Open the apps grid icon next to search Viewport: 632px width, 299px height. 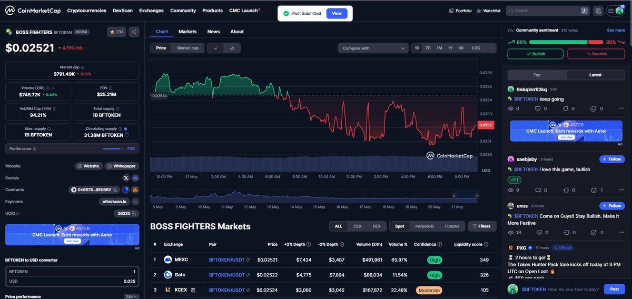[598, 11]
